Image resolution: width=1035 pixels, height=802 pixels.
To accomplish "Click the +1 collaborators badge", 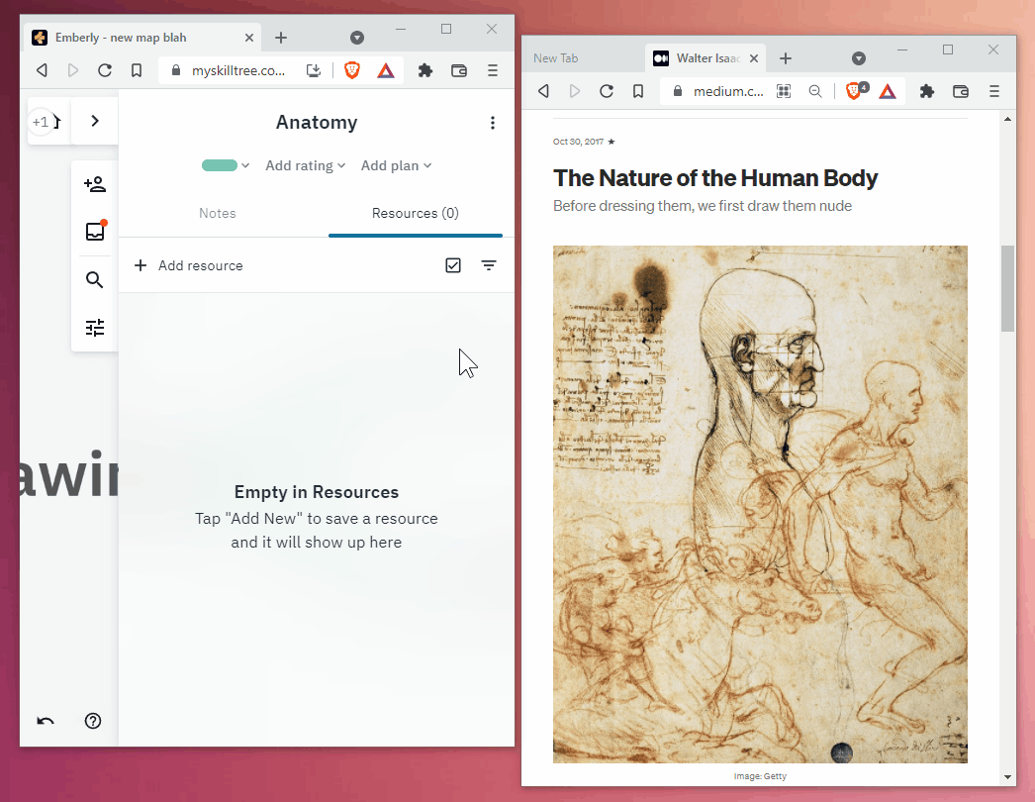I will point(41,122).
